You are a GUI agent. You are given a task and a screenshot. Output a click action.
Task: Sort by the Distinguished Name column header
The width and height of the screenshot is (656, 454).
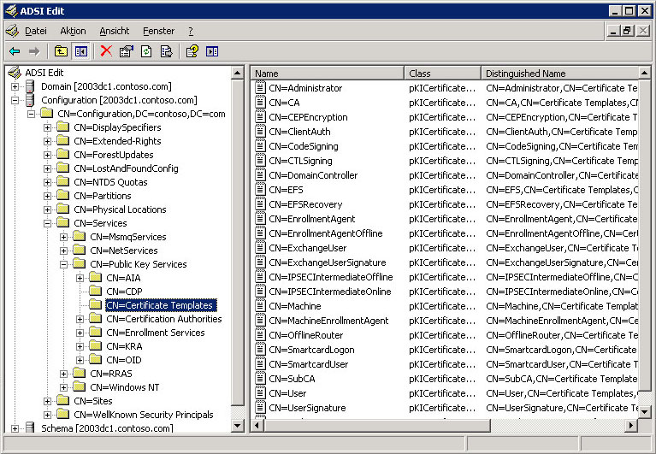point(559,74)
